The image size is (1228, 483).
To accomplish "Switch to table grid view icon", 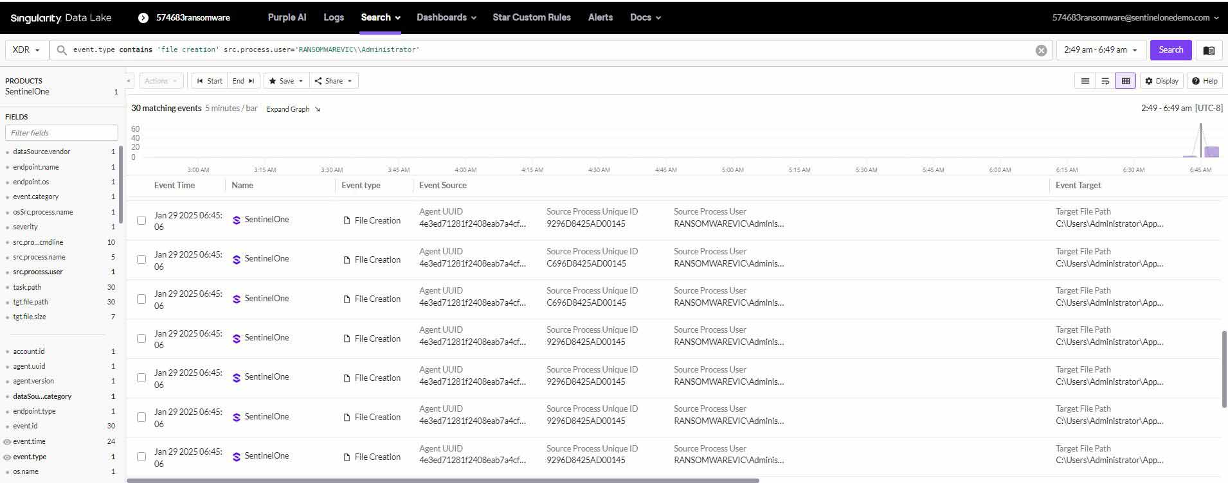I will pyautogui.click(x=1125, y=81).
